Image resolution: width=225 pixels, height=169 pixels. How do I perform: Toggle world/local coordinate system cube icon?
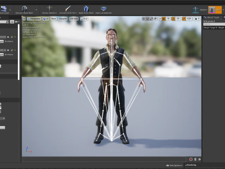pyautogui.click(x=156, y=19)
